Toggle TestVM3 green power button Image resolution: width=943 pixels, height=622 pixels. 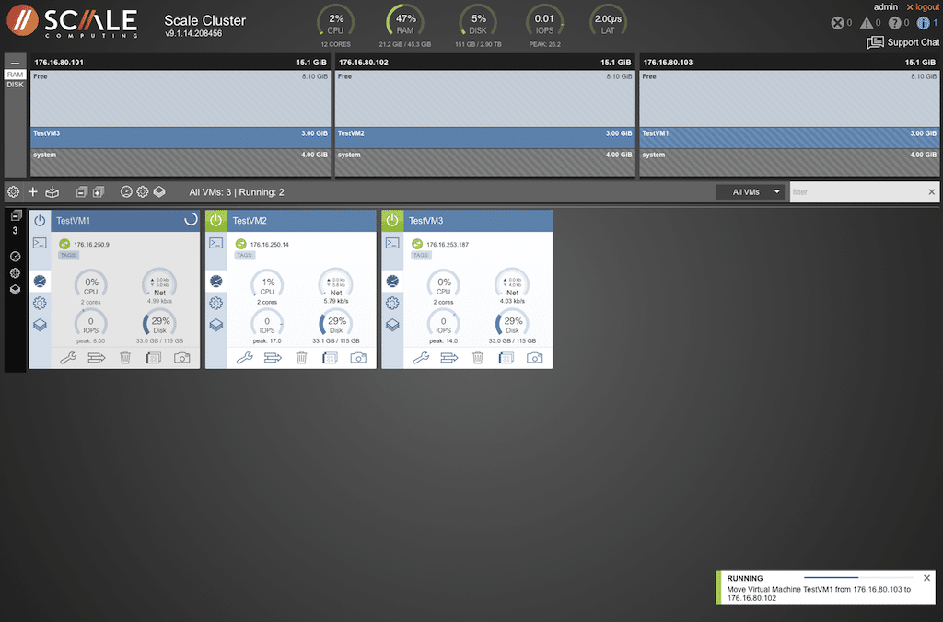pyautogui.click(x=392, y=221)
